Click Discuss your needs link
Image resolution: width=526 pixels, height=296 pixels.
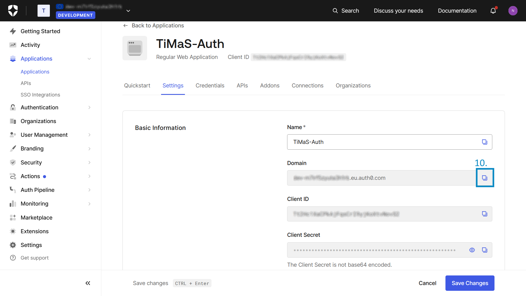point(398,11)
